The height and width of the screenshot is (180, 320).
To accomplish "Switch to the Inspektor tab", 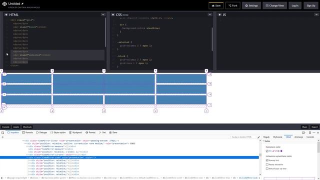I will [x=13, y=132].
